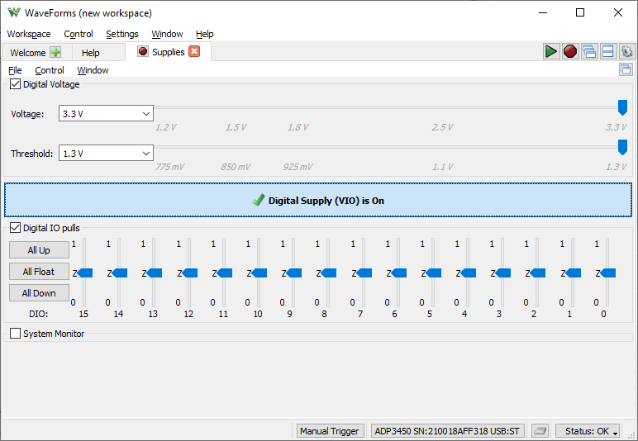This screenshot has width=638, height=441.
Task: Switch to the Help tab
Action: 90,53
